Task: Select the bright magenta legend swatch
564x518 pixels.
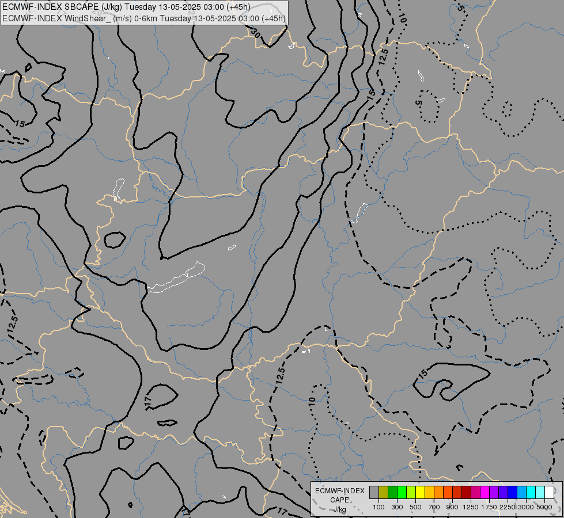Action: pos(484,492)
